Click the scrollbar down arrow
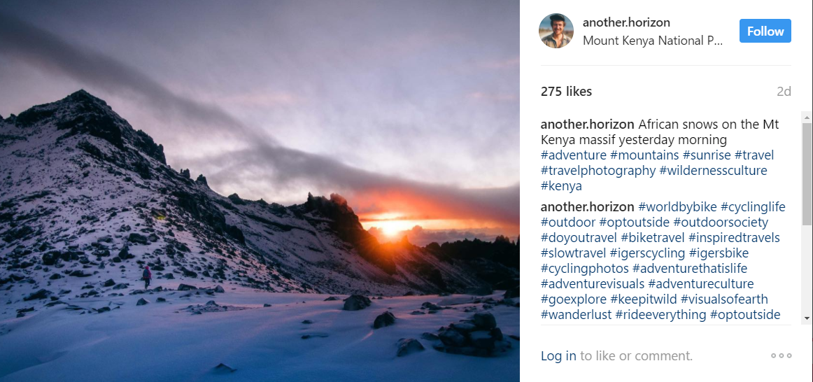Viewport: 813px width, 382px height. (807, 317)
